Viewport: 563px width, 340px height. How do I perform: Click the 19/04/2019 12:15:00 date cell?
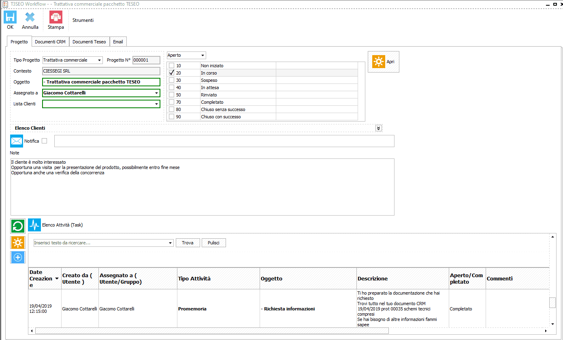coord(45,309)
